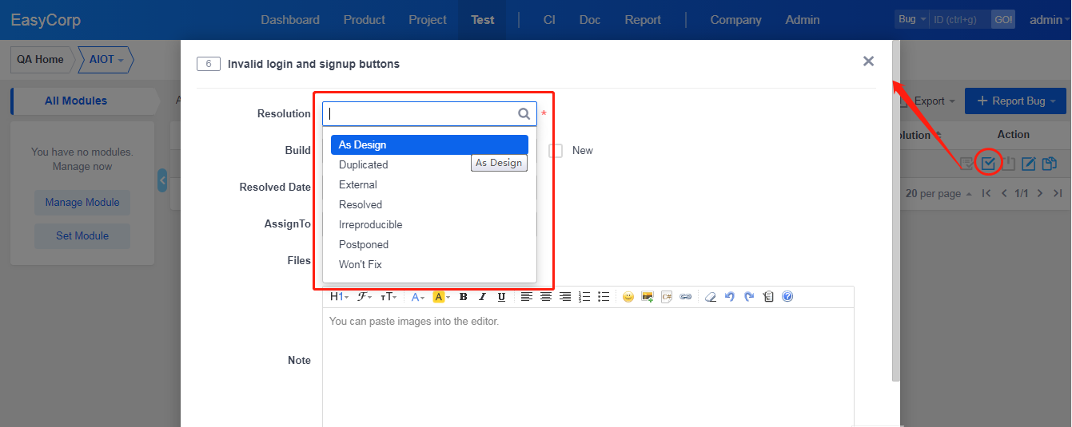Choose Duplicated from resolution list
This screenshot has width=1072, height=427.
coord(364,165)
